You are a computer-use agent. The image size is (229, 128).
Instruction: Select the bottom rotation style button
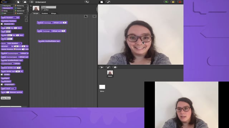coord(31,11)
